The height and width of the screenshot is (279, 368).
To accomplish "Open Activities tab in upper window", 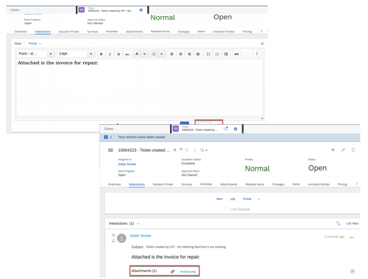I will tap(112, 32).
